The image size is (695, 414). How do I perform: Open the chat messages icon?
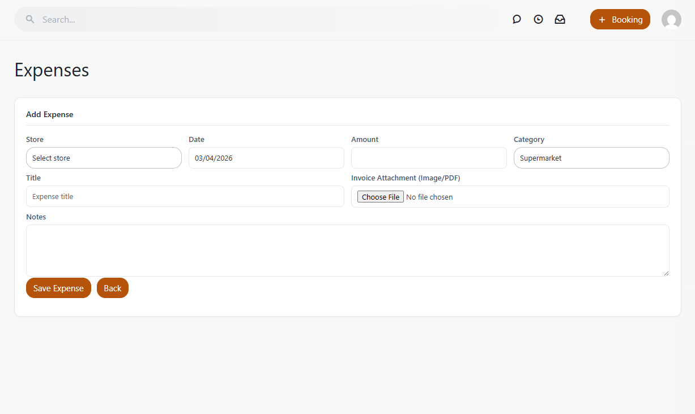(x=517, y=19)
